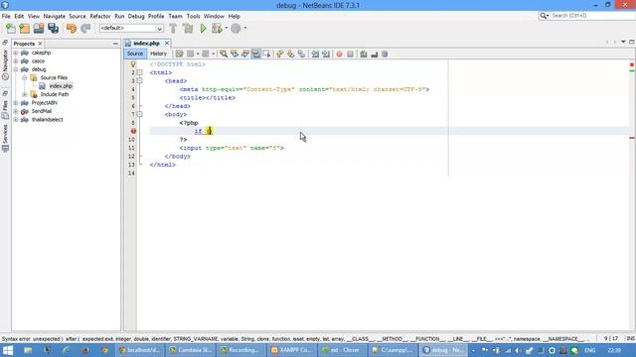
Task: Expand the cakephp project node
Action: click(x=16, y=53)
